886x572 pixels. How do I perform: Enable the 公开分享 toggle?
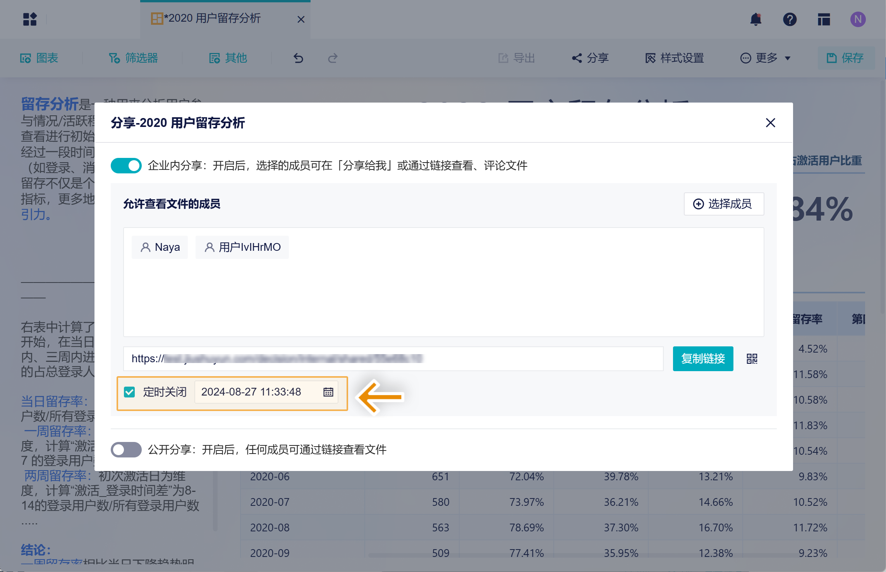coord(126,450)
